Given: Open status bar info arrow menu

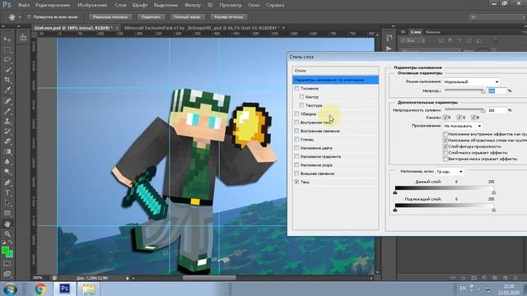Looking at the screenshot, I should click(128, 278).
